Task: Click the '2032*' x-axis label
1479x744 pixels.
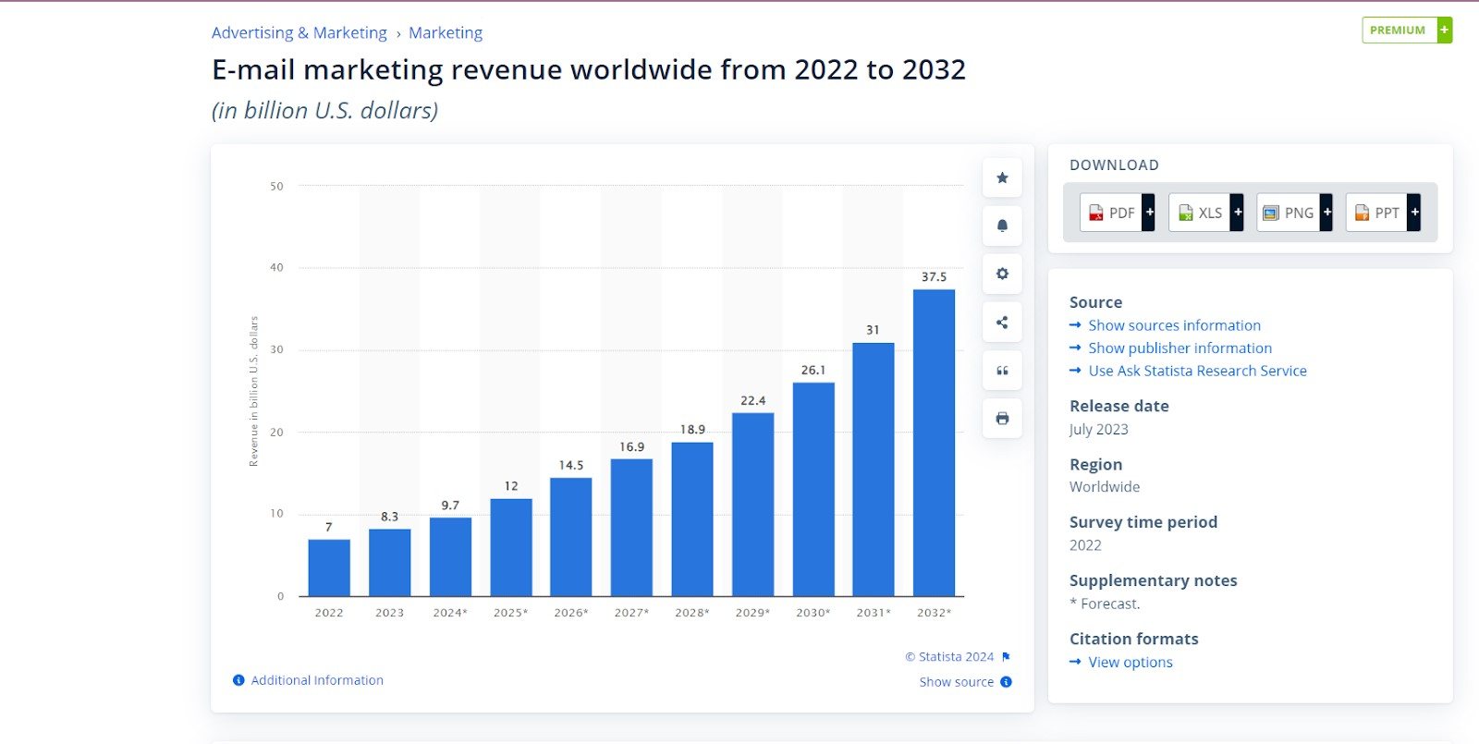Action: [x=934, y=613]
